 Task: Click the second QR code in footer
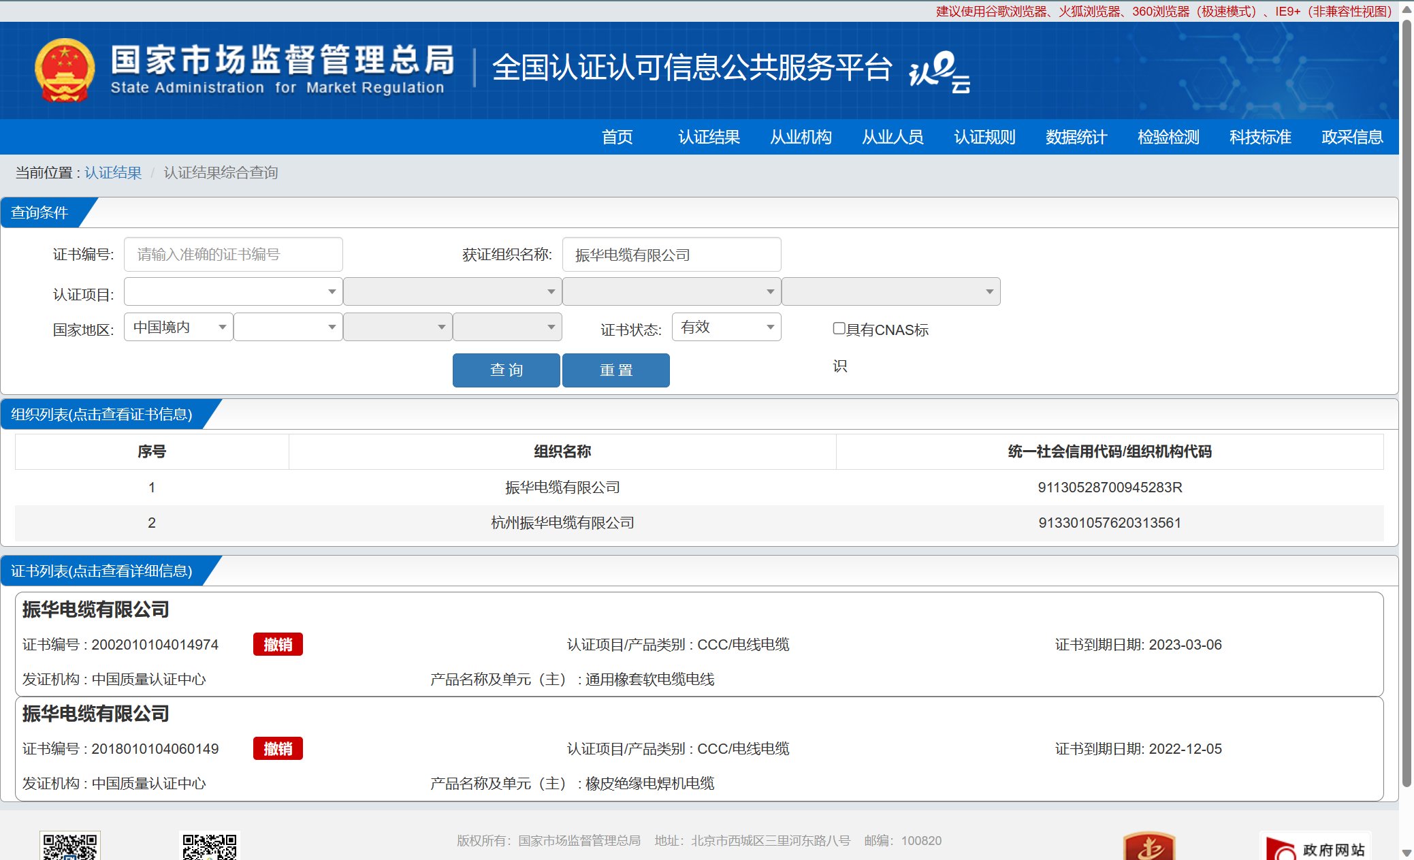tap(210, 845)
